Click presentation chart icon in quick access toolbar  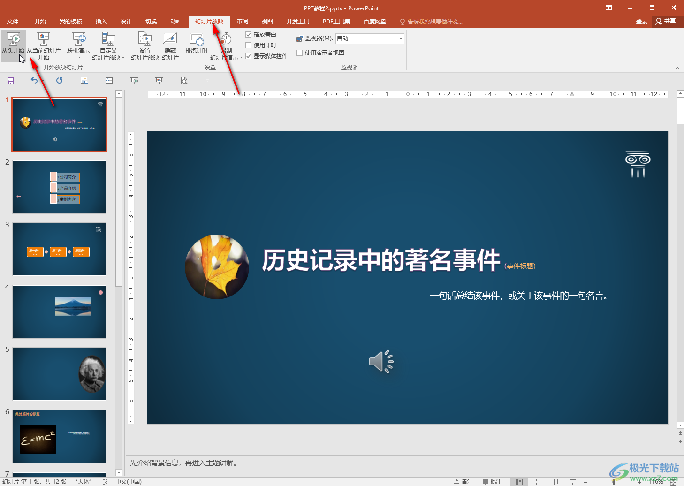(x=159, y=81)
